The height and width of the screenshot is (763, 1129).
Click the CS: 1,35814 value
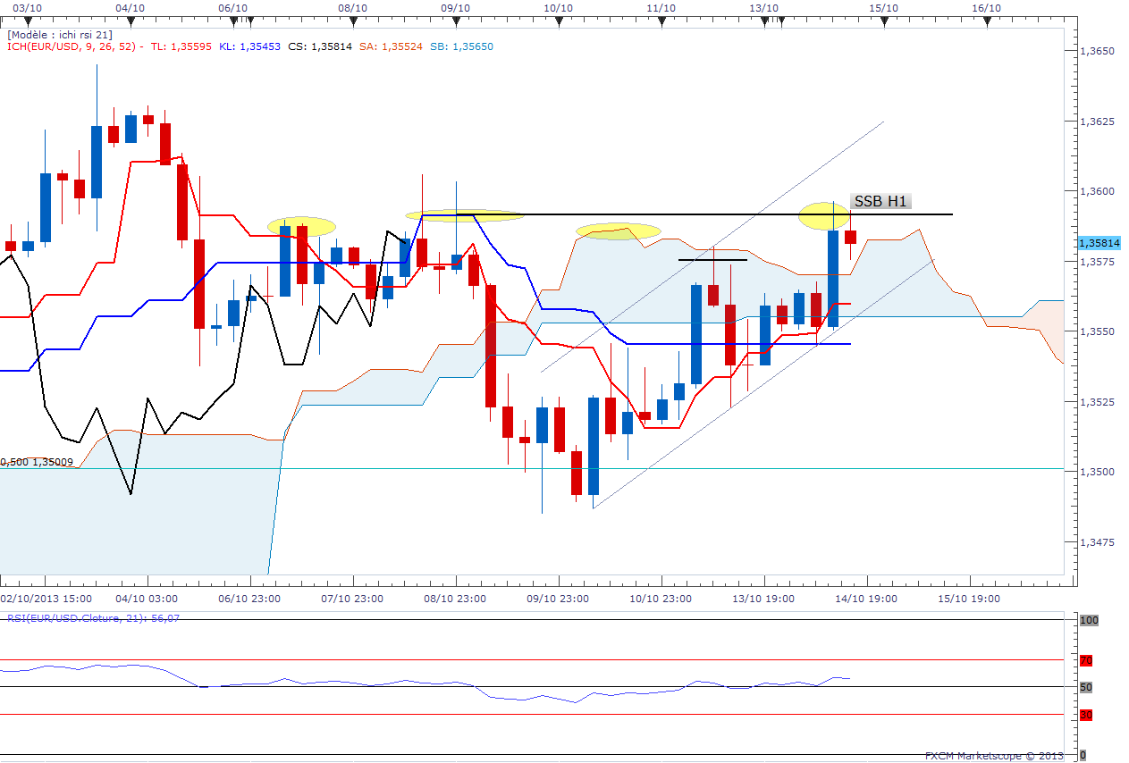pos(319,46)
